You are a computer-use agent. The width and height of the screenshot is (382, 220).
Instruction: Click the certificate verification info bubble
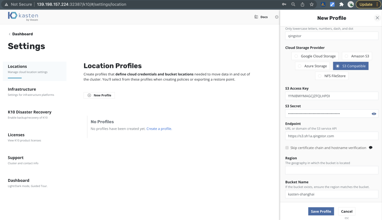click(x=371, y=147)
